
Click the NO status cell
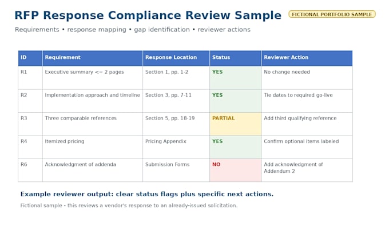236,170
